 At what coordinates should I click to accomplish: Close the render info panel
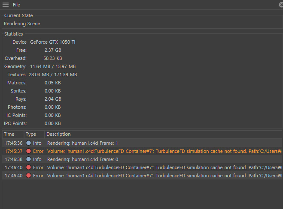coord(281,5)
